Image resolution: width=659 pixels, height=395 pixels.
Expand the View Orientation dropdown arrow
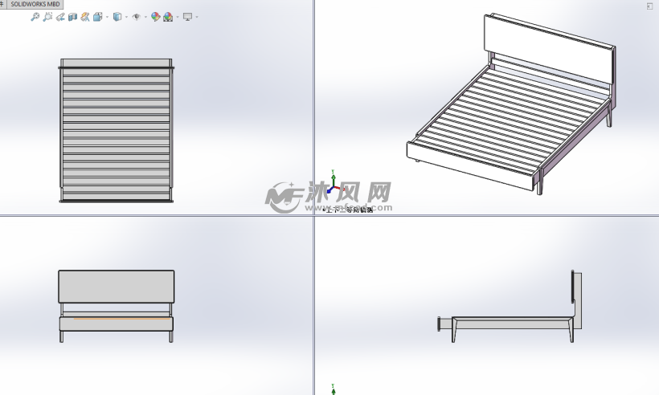pos(105,17)
